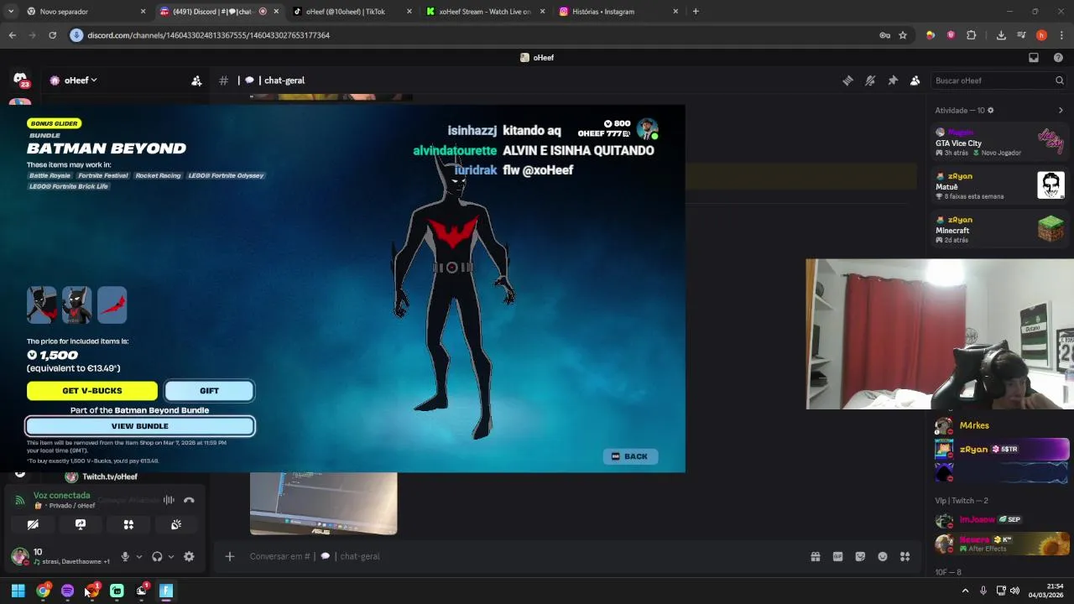Open Chrome extensions puzzle icon
1074x604 pixels.
pyautogui.click(x=971, y=35)
